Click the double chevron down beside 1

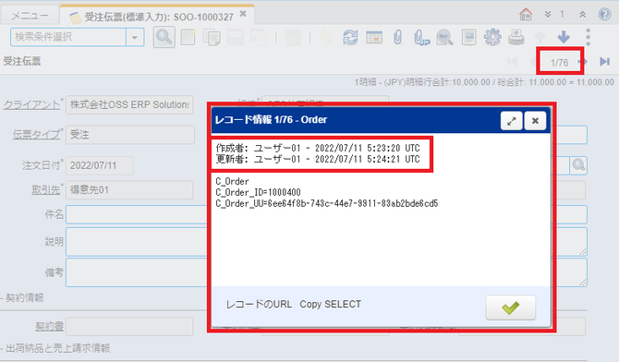click(548, 15)
